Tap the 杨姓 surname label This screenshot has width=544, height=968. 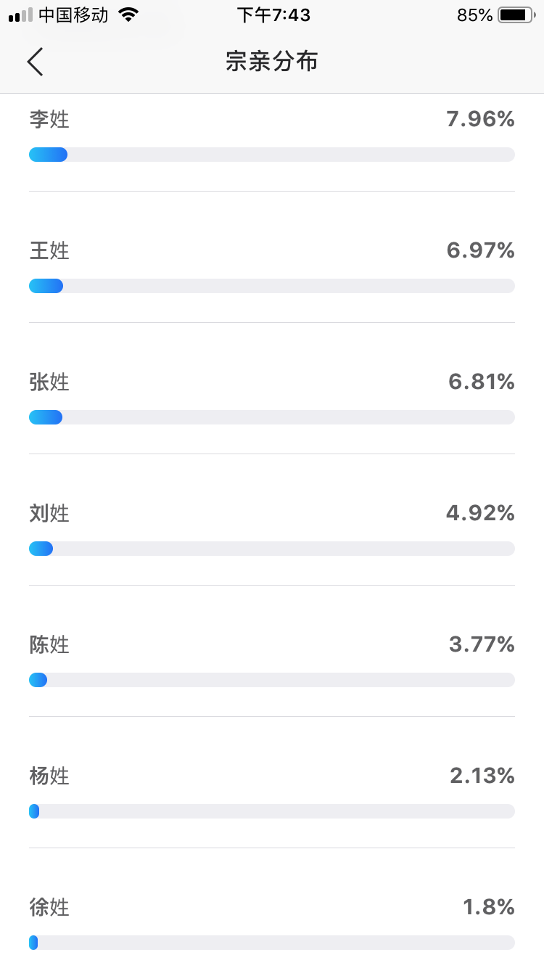tap(49, 776)
